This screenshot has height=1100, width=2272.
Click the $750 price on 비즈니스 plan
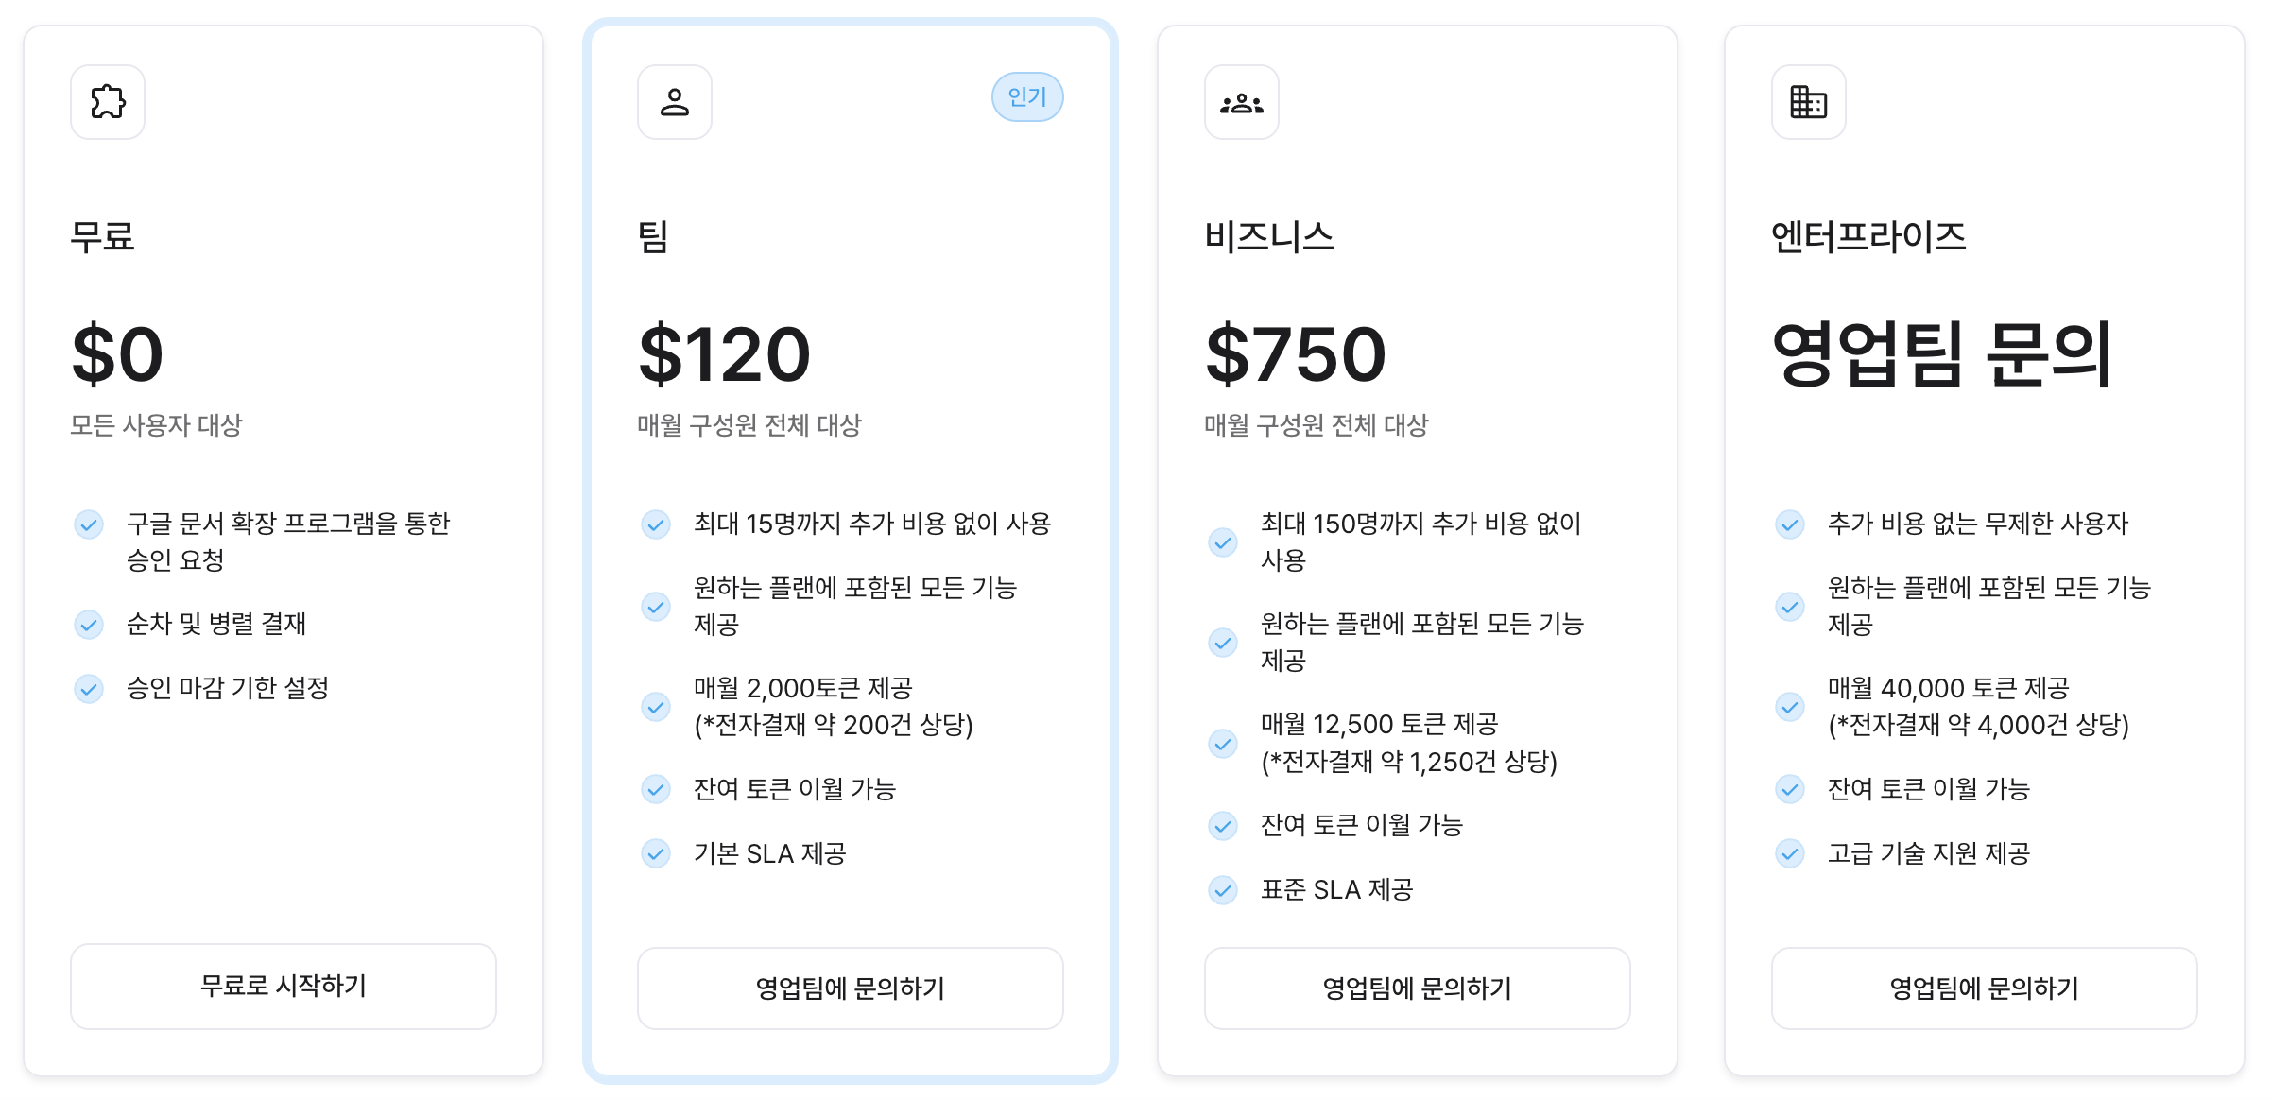pyautogui.click(x=1296, y=354)
